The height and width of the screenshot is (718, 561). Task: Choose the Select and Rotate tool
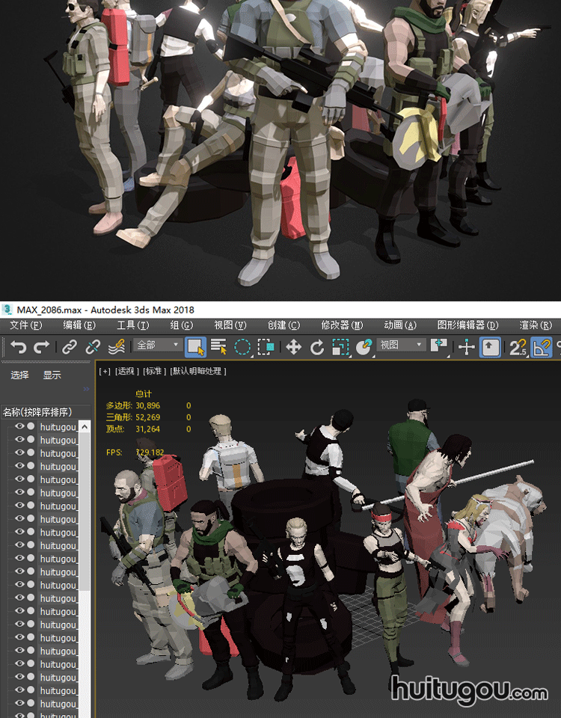[x=317, y=347]
